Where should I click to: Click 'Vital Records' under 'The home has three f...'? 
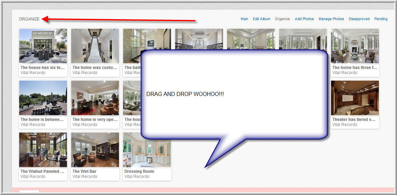coord(345,73)
